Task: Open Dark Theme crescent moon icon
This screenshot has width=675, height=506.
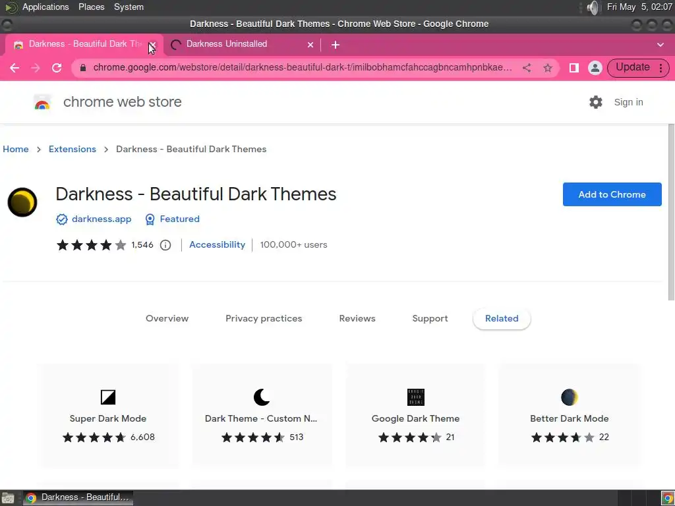Action: (262, 397)
